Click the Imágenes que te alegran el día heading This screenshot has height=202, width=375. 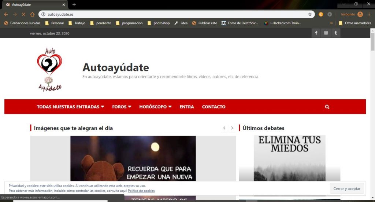click(73, 128)
